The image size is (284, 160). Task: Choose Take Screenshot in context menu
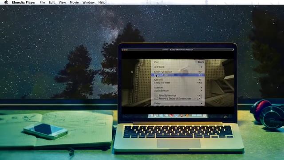coord(178,96)
